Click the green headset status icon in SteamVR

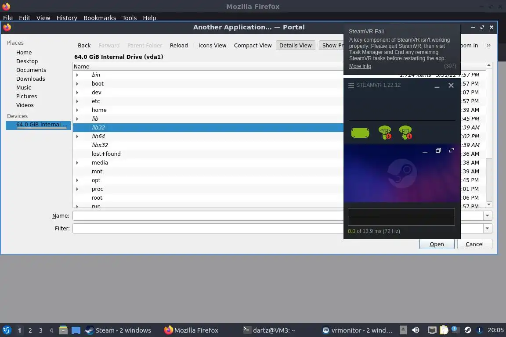pos(360,133)
